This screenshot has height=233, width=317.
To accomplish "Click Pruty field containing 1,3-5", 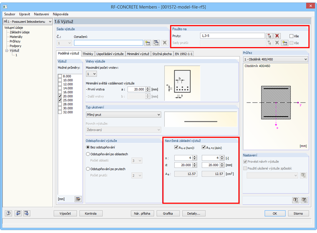I will click(x=232, y=36).
